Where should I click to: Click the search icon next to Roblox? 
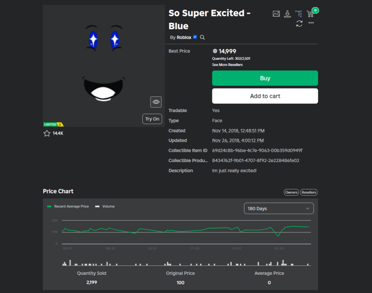203,37
